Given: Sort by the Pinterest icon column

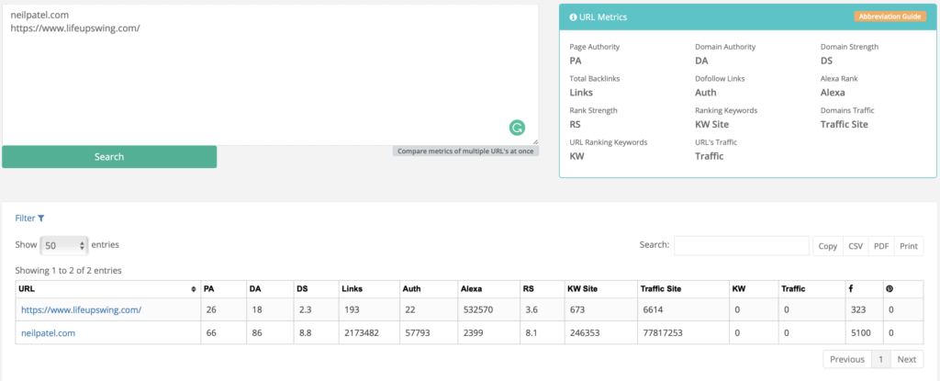Looking at the screenshot, I should [889, 288].
